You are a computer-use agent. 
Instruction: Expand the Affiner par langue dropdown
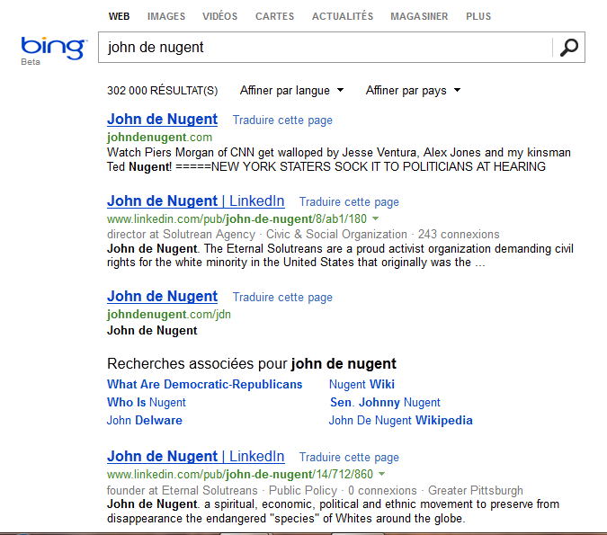pyautogui.click(x=291, y=90)
